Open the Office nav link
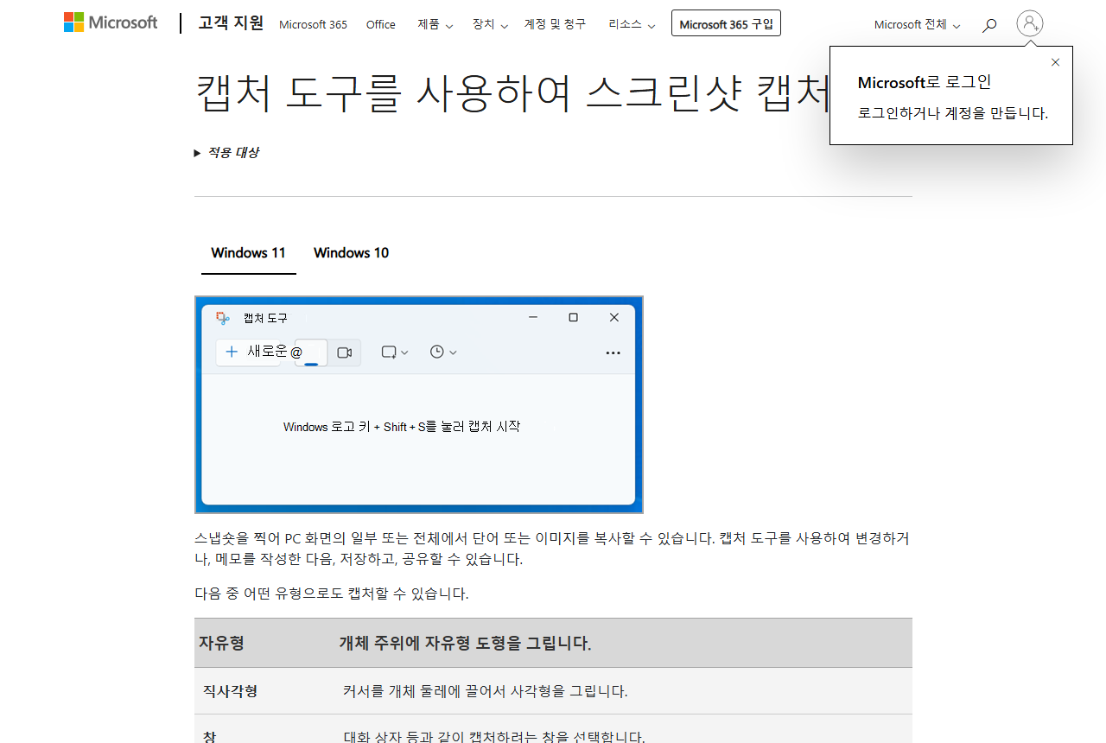Image resolution: width=1106 pixels, height=743 pixels. (380, 24)
